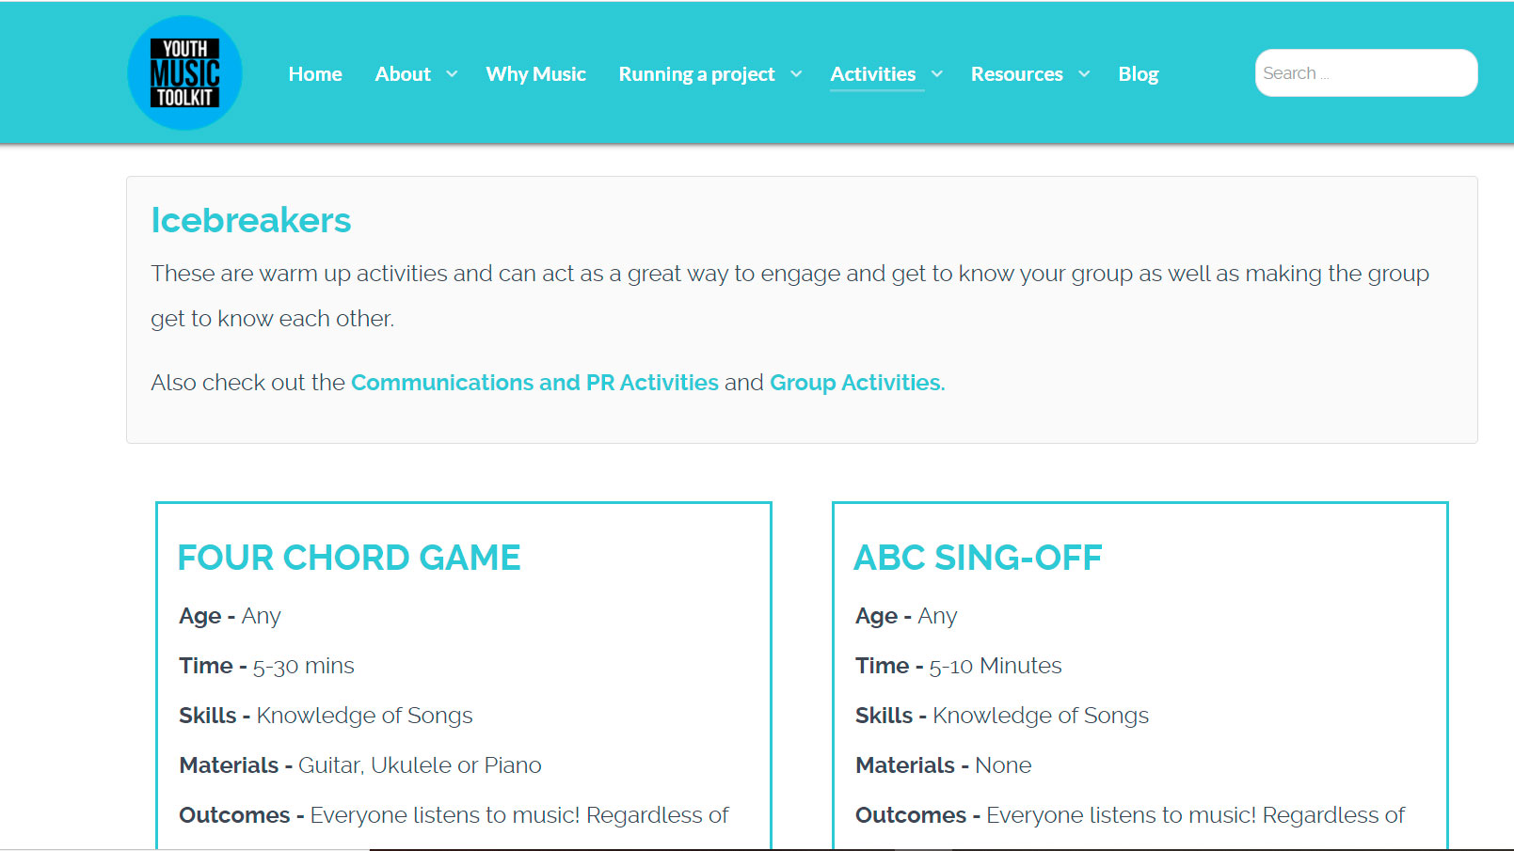
Task: Expand the About dropdown chevron
Action: (452, 74)
